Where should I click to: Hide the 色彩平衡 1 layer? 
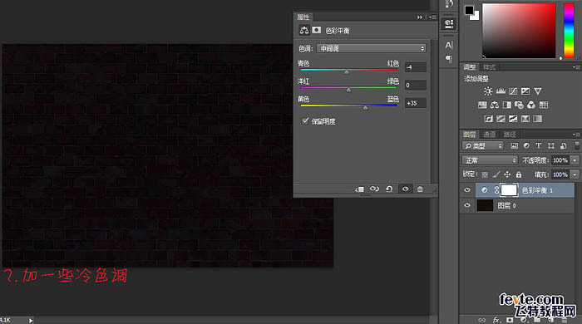tap(467, 189)
